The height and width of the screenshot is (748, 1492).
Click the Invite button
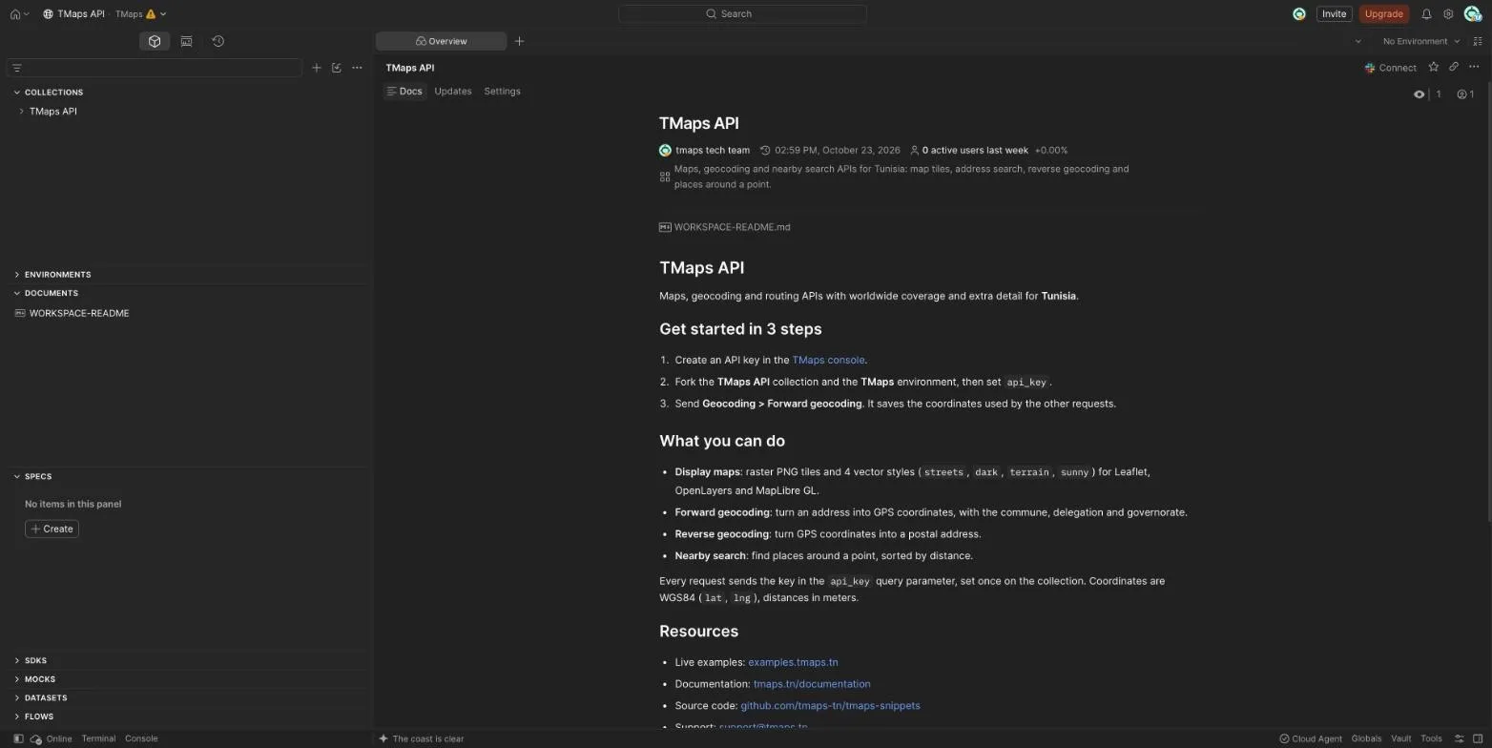point(1334,14)
